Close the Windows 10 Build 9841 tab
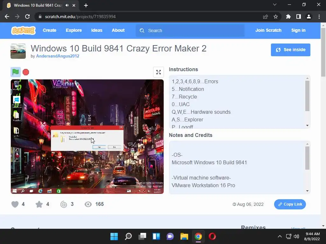 [x=74, y=5]
